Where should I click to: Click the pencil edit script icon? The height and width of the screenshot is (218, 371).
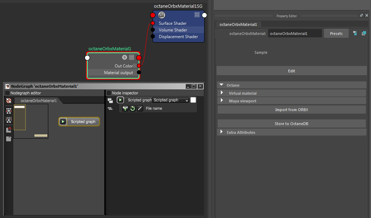pyautogui.click(x=140, y=108)
